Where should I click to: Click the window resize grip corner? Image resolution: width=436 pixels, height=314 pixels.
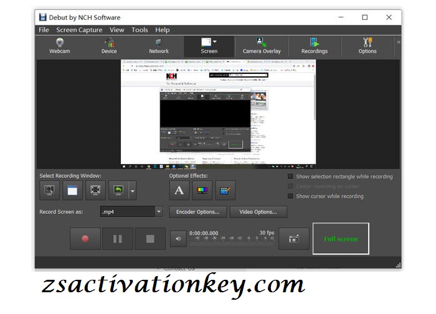[398, 265]
